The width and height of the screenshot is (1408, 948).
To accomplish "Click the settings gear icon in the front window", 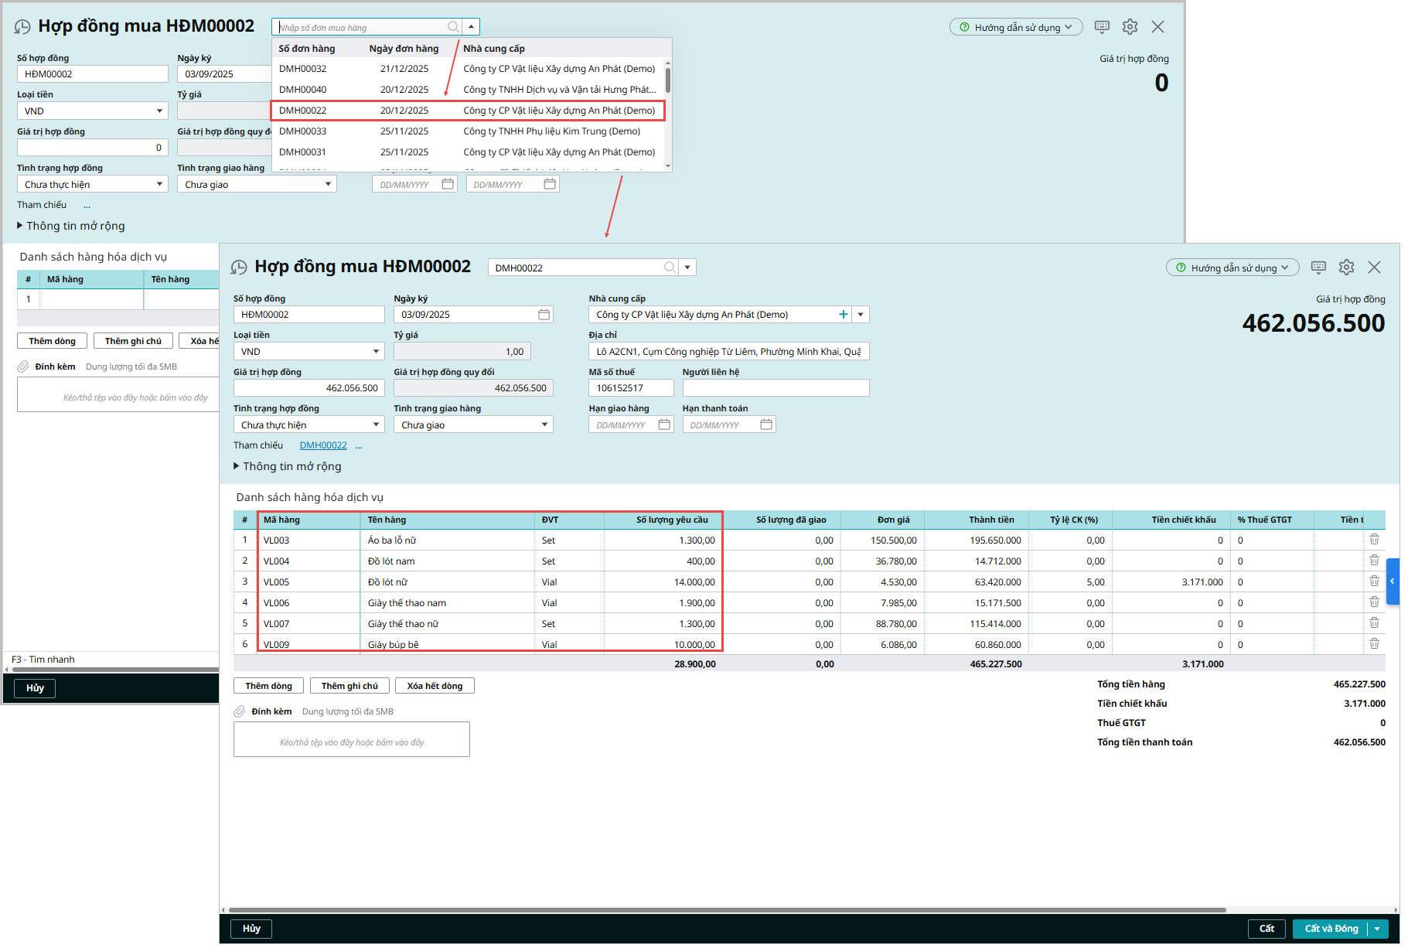I will pos(1346,267).
